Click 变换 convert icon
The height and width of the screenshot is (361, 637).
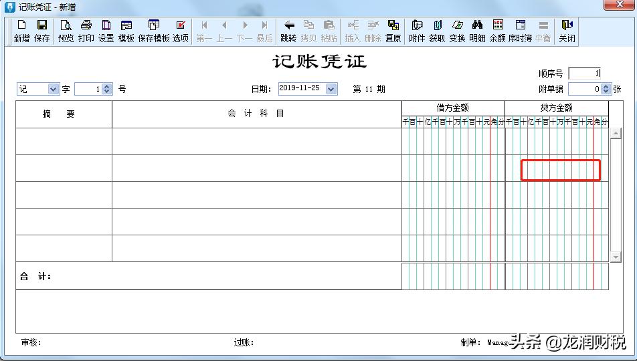tap(458, 31)
